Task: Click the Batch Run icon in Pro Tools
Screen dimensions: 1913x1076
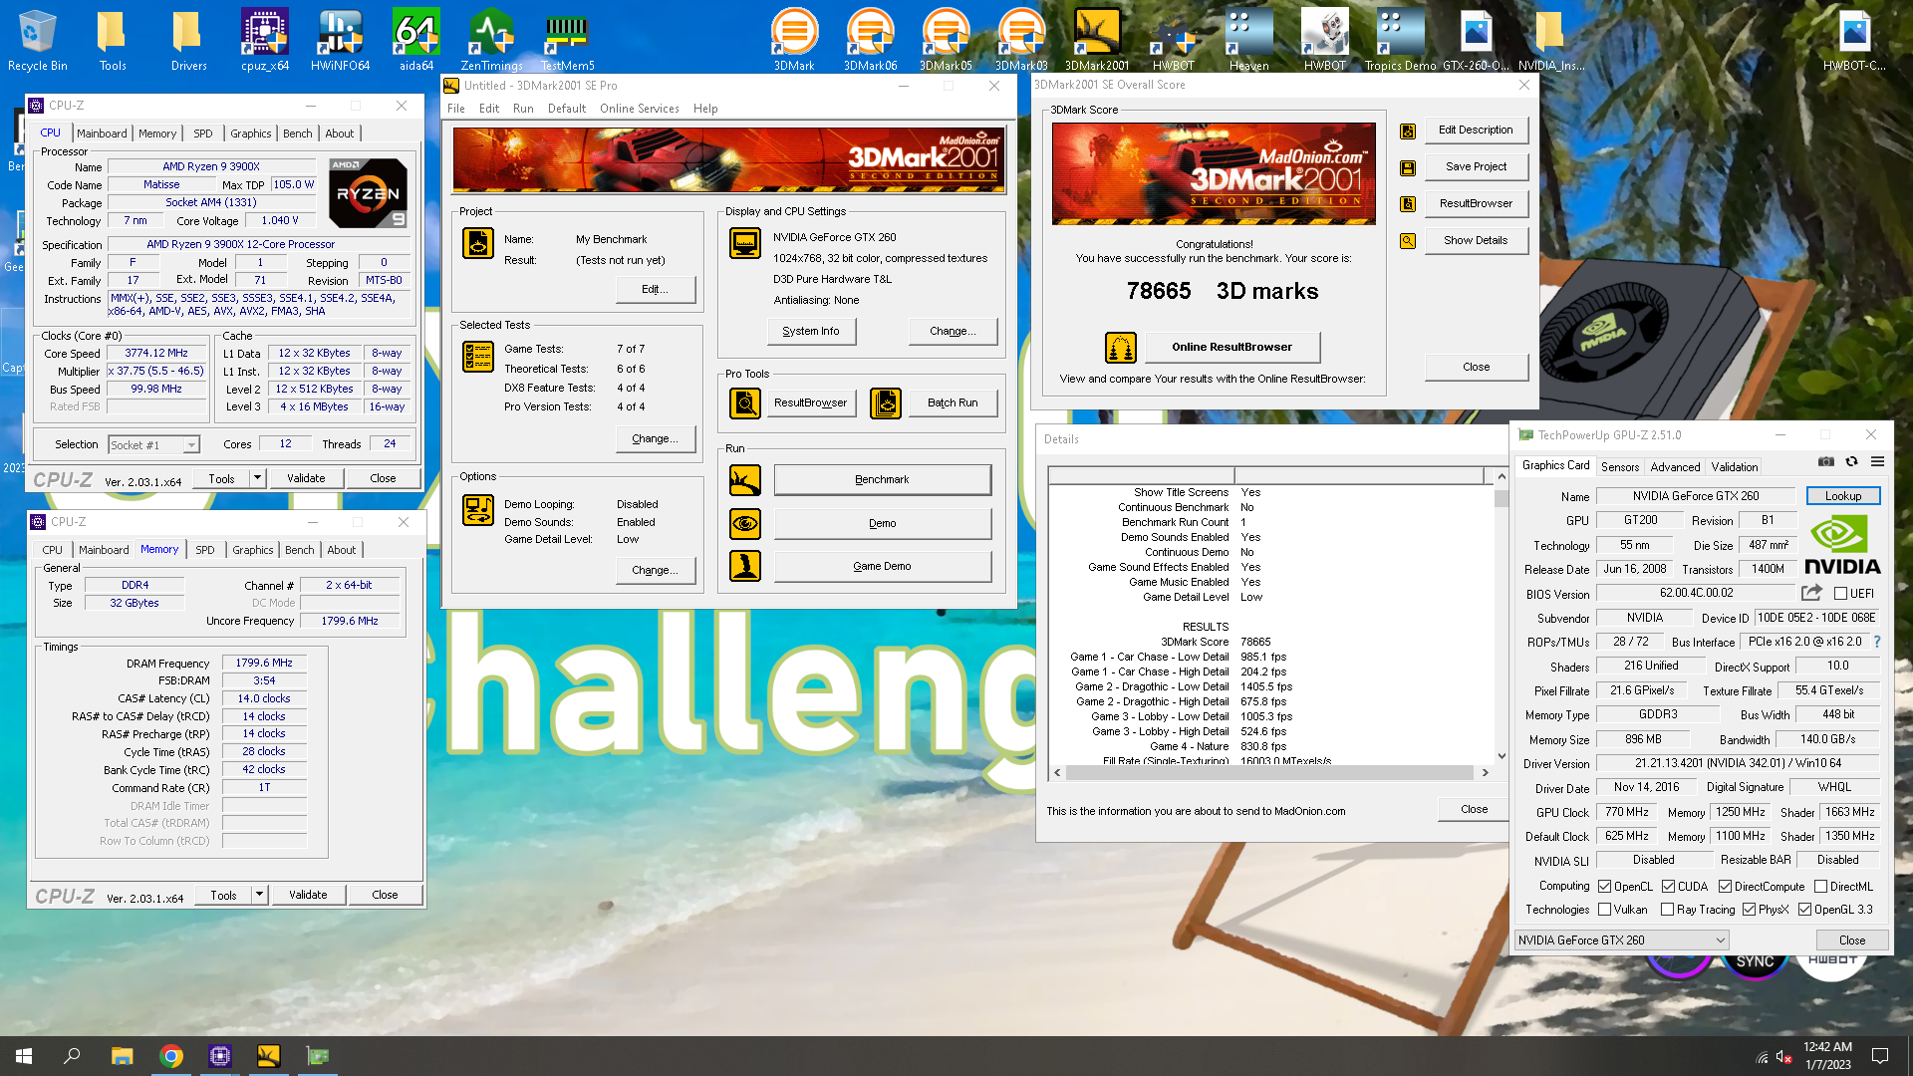Action: point(886,403)
